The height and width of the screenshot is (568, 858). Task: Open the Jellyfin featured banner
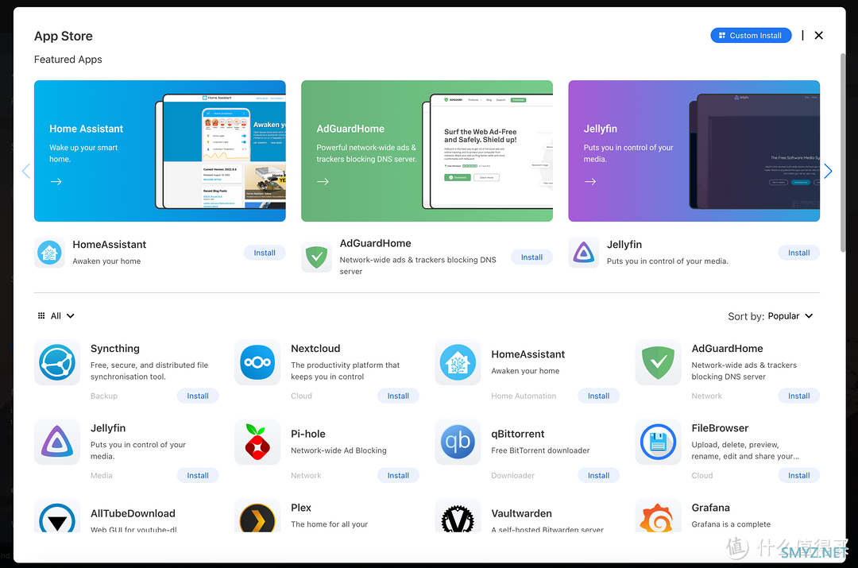[x=694, y=151]
